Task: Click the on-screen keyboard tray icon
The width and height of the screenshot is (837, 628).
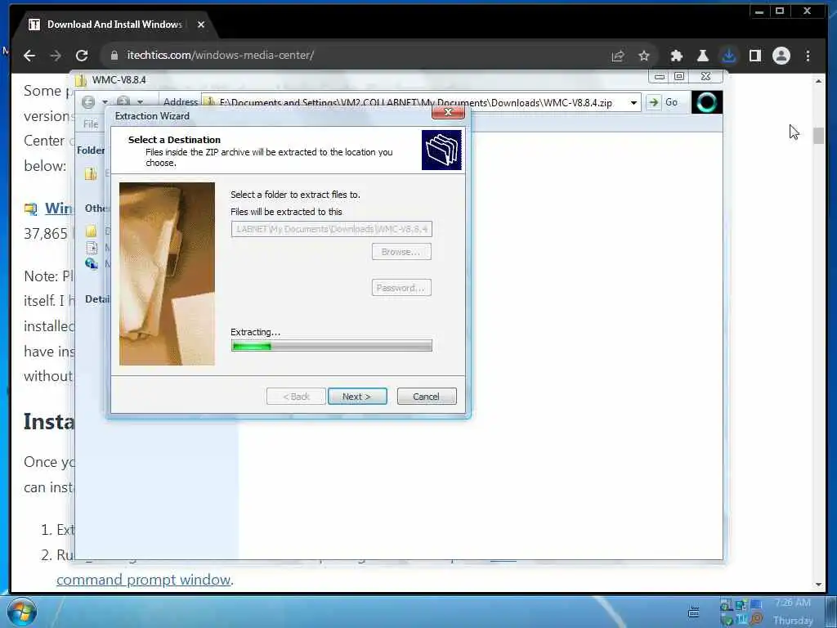Action: point(693,612)
